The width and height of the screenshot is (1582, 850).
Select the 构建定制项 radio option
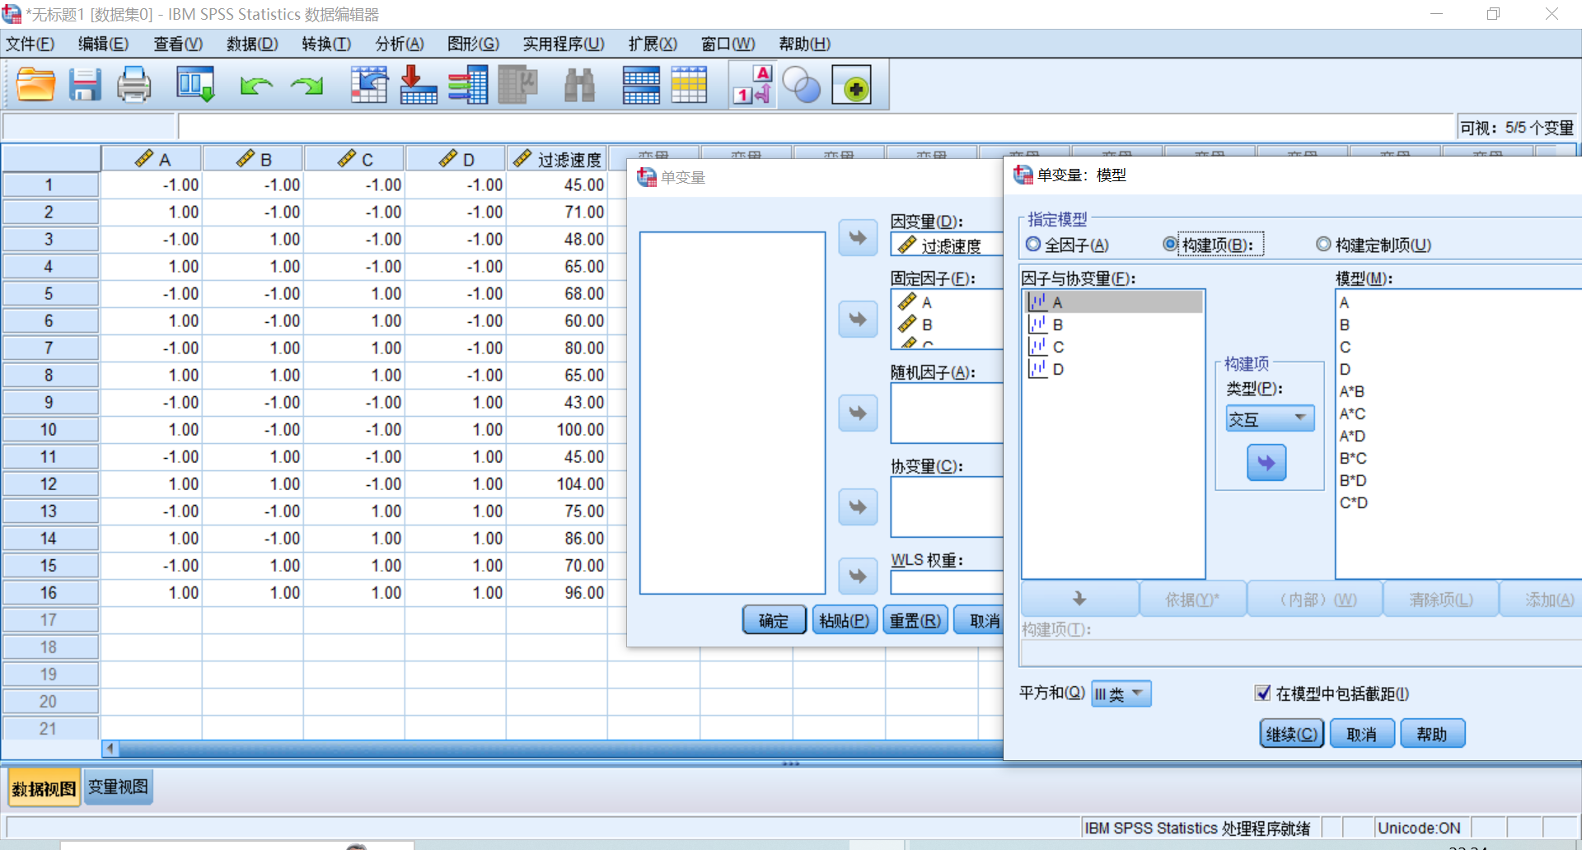click(x=1323, y=245)
